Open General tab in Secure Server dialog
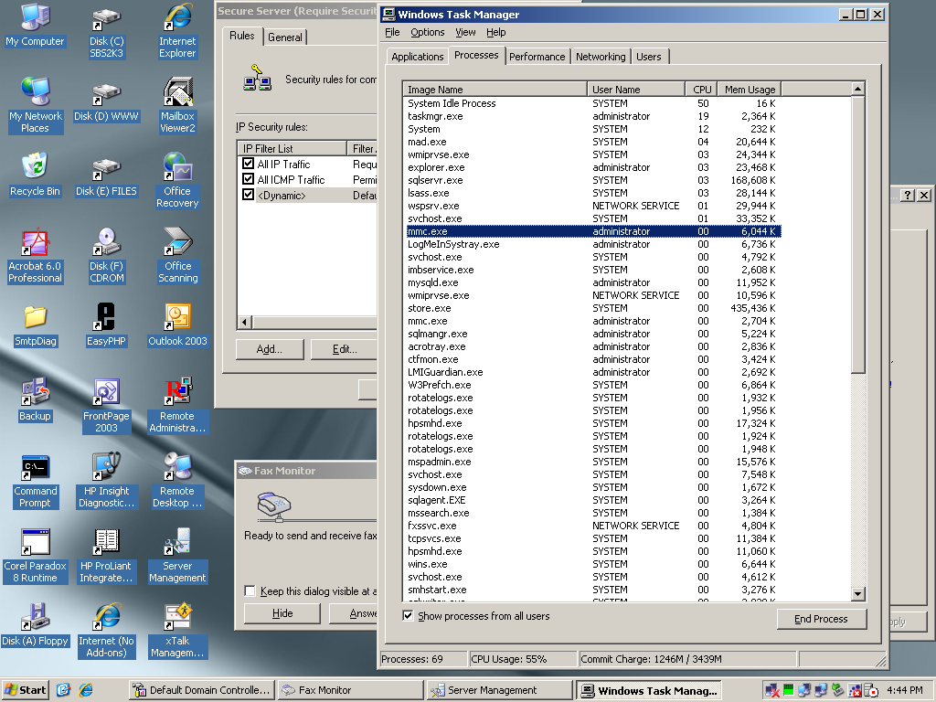The width and height of the screenshot is (936, 702). coord(285,37)
